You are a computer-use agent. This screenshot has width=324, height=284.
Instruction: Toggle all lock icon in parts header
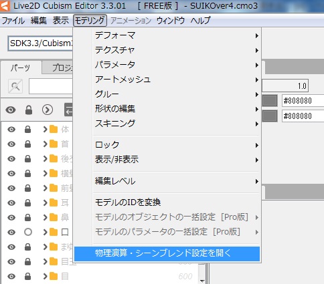[x=29, y=110]
